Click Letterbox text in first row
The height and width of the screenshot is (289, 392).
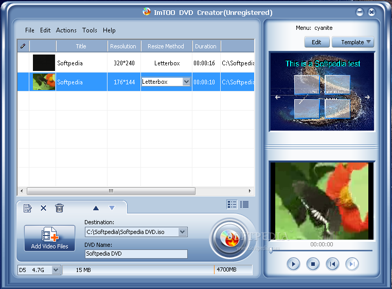coord(167,63)
